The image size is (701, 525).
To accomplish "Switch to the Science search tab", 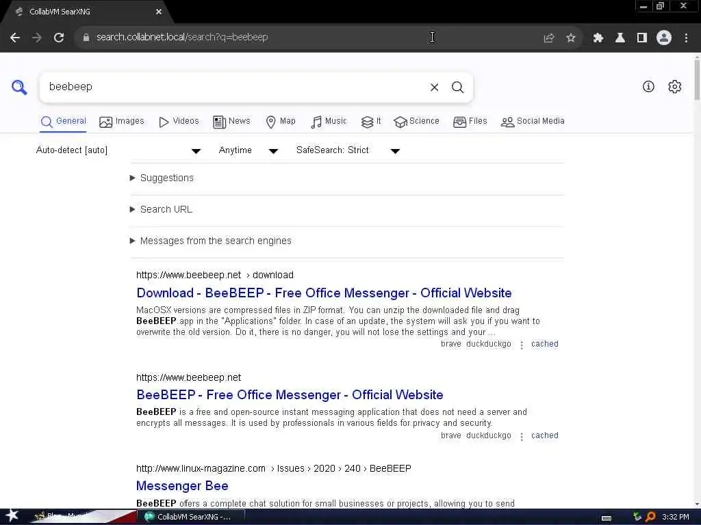I will click(x=416, y=122).
